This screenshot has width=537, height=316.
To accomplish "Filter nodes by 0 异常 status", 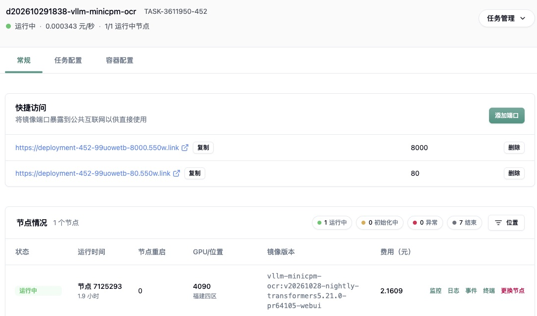I will click(x=425, y=223).
